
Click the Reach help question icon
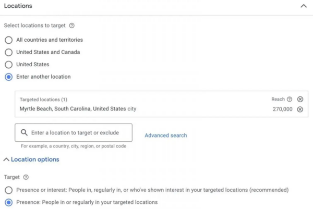289,100
